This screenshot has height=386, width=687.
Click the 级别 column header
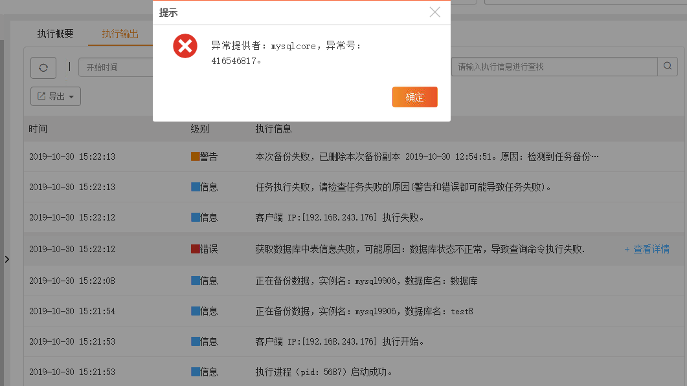coord(200,129)
